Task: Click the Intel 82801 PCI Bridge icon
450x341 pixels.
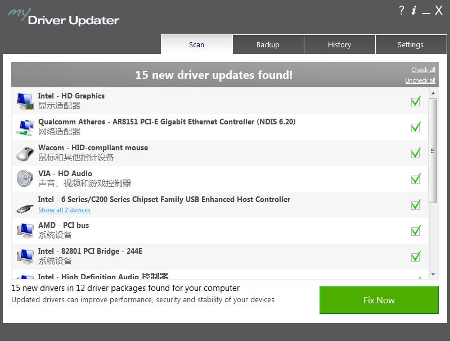Action: coord(25,257)
